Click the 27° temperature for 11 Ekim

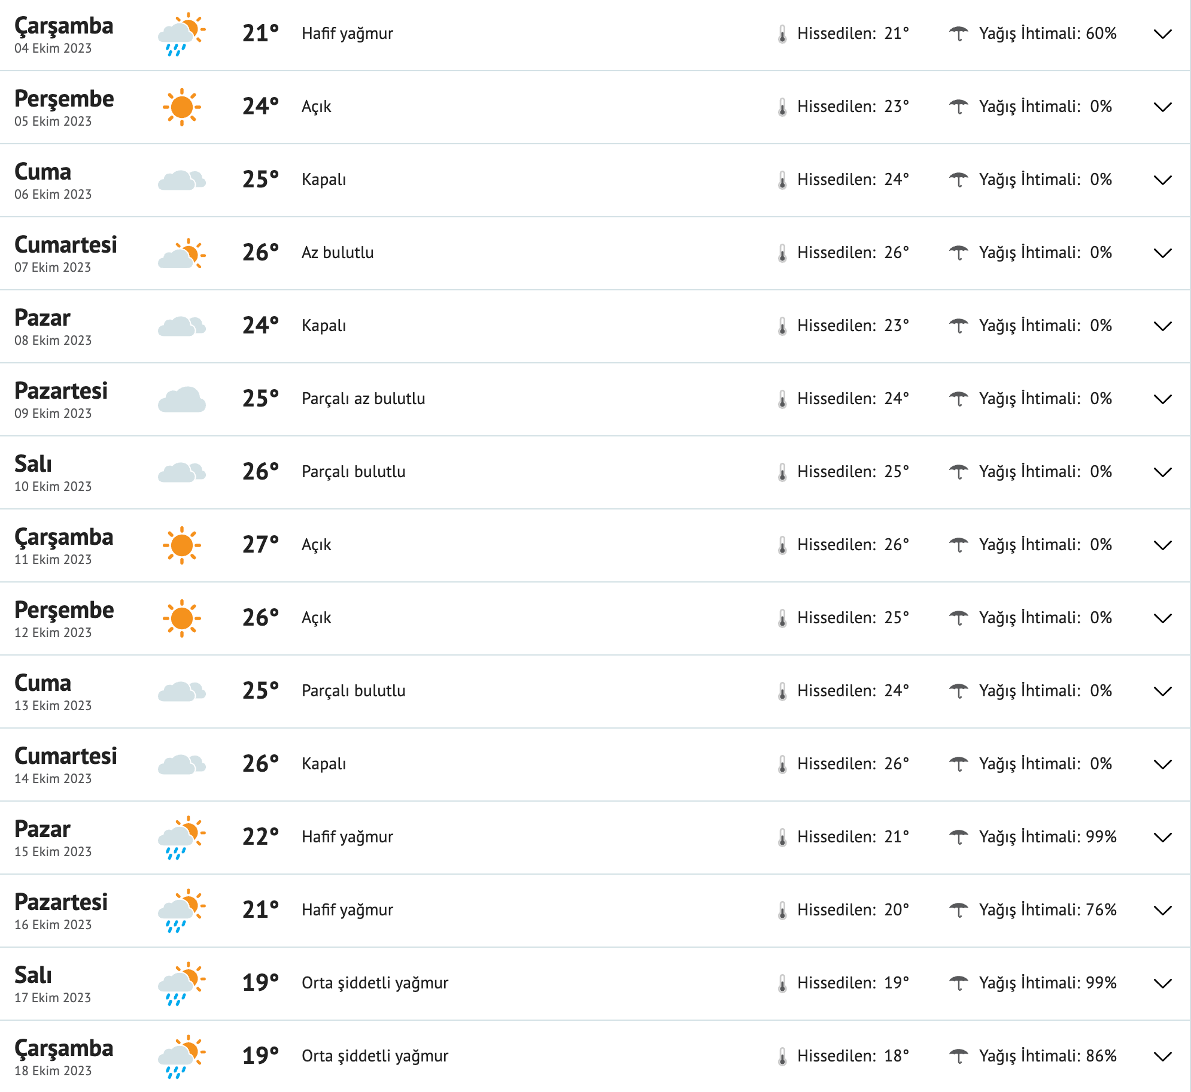pyautogui.click(x=260, y=544)
